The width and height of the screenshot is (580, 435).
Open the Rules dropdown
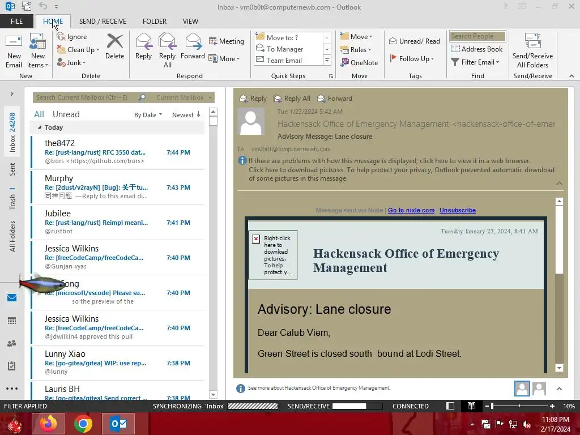[x=356, y=50]
